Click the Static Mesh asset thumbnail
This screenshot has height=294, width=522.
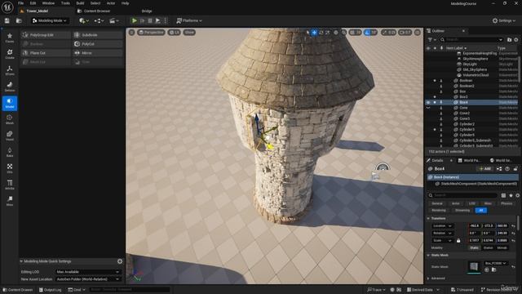pos(474,266)
